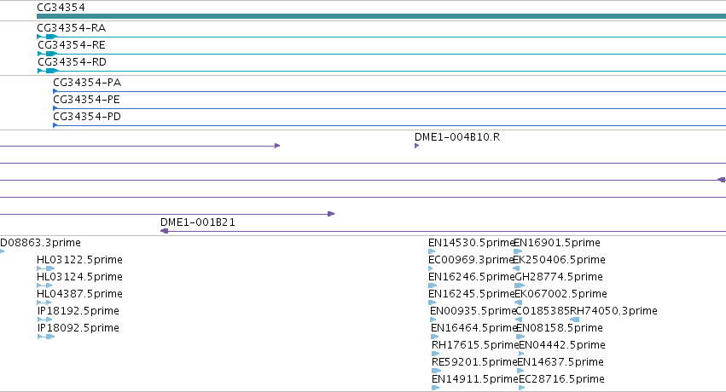Select the EN16901.5prime EST label
The image size is (726, 392).
click(557, 243)
